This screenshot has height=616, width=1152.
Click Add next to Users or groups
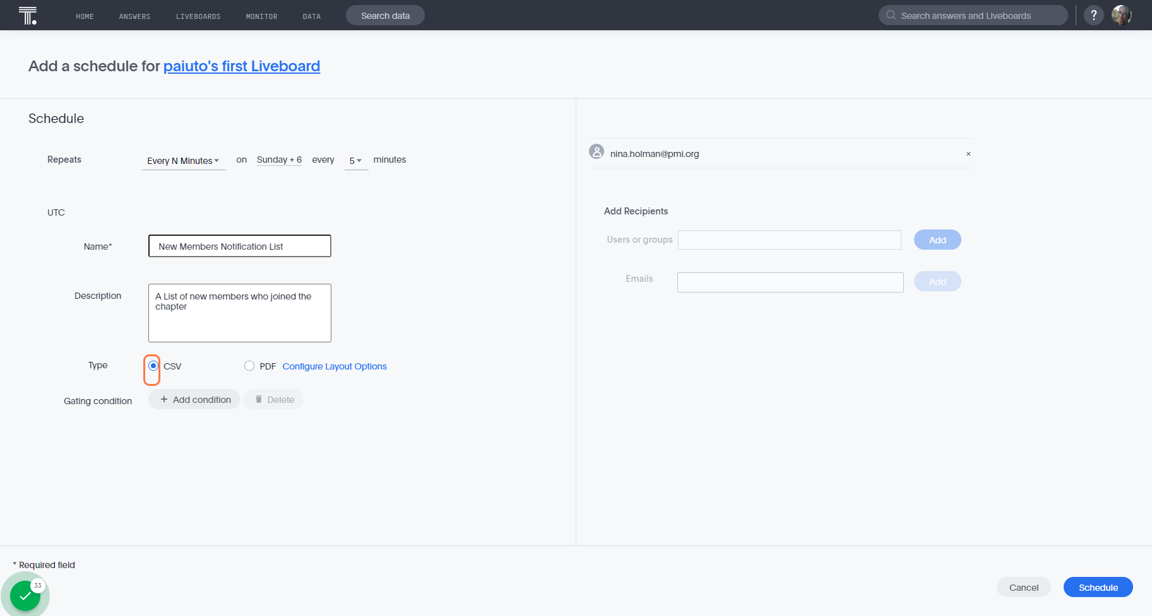(x=937, y=240)
